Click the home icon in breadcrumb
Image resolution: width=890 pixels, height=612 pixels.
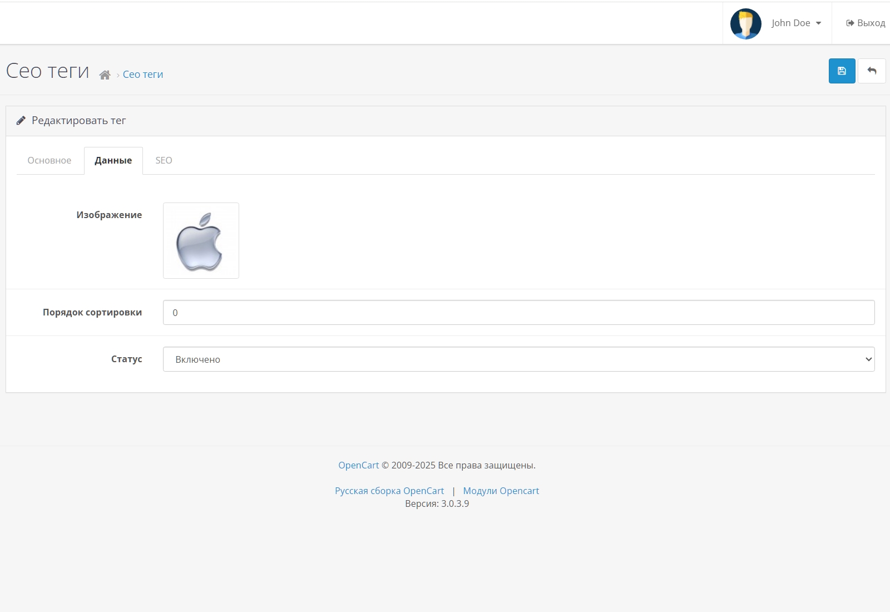105,75
